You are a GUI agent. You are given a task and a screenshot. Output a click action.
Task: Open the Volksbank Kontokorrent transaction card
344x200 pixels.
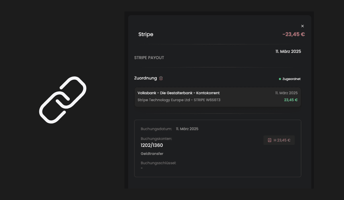[218, 97]
